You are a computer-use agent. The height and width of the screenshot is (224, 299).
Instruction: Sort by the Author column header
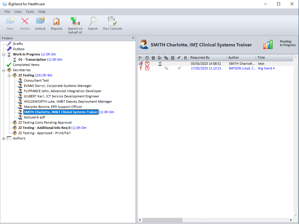click(x=241, y=57)
